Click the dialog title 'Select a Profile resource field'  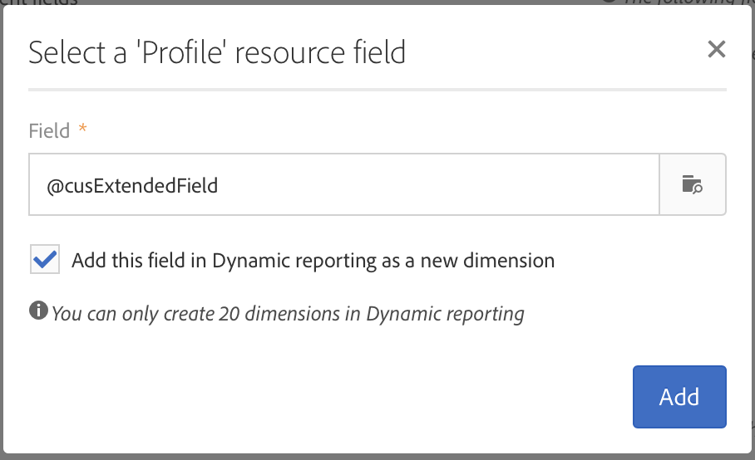tap(217, 52)
